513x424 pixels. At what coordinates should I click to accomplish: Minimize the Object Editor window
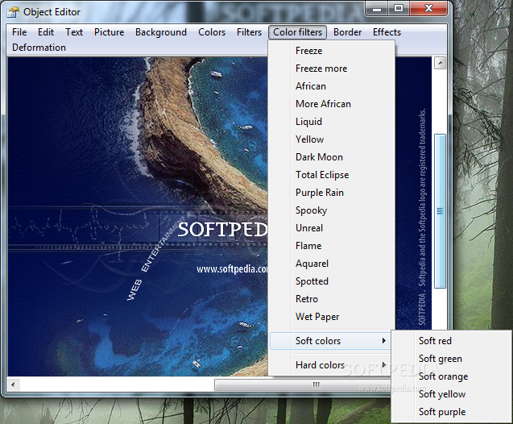tap(377, 9)
